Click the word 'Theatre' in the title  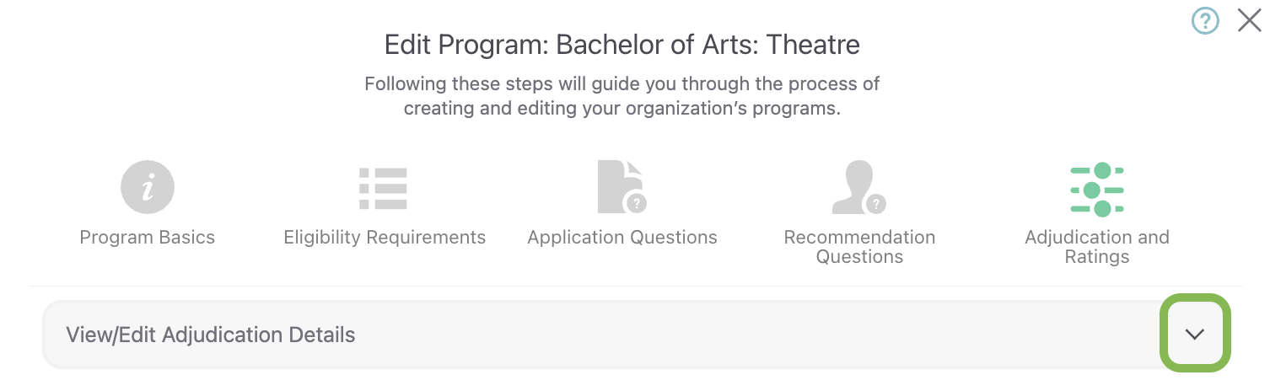click(813, 45)
